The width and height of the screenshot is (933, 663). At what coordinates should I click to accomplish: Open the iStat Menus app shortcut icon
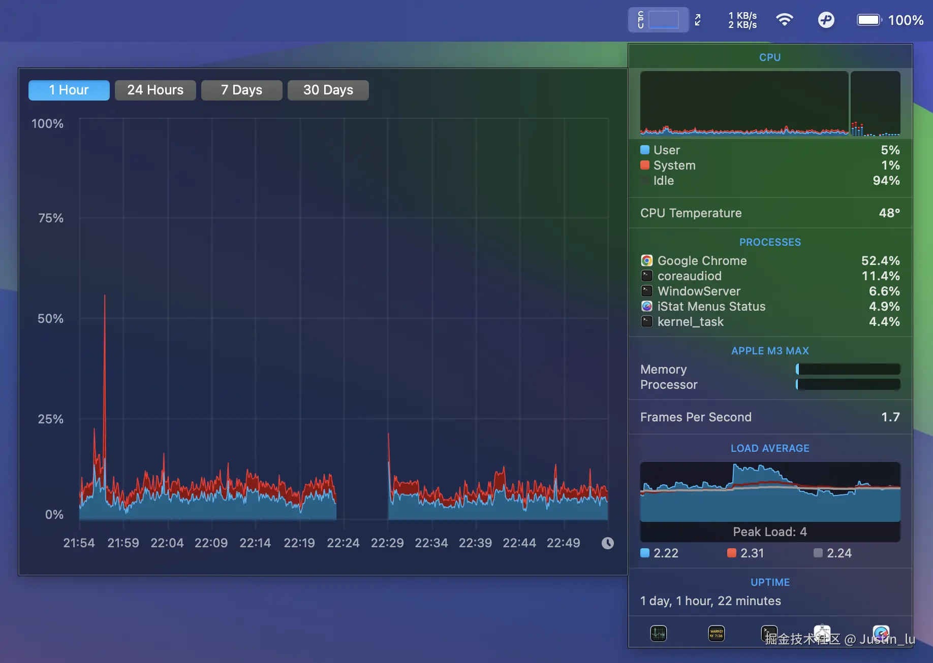(881, 634)
